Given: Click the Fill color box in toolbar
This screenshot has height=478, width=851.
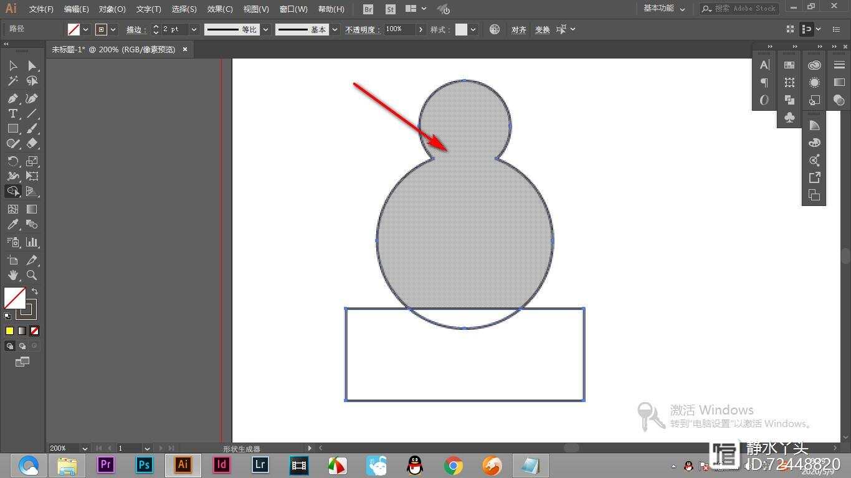Looking at the screenshot, I should click(14, 298).
